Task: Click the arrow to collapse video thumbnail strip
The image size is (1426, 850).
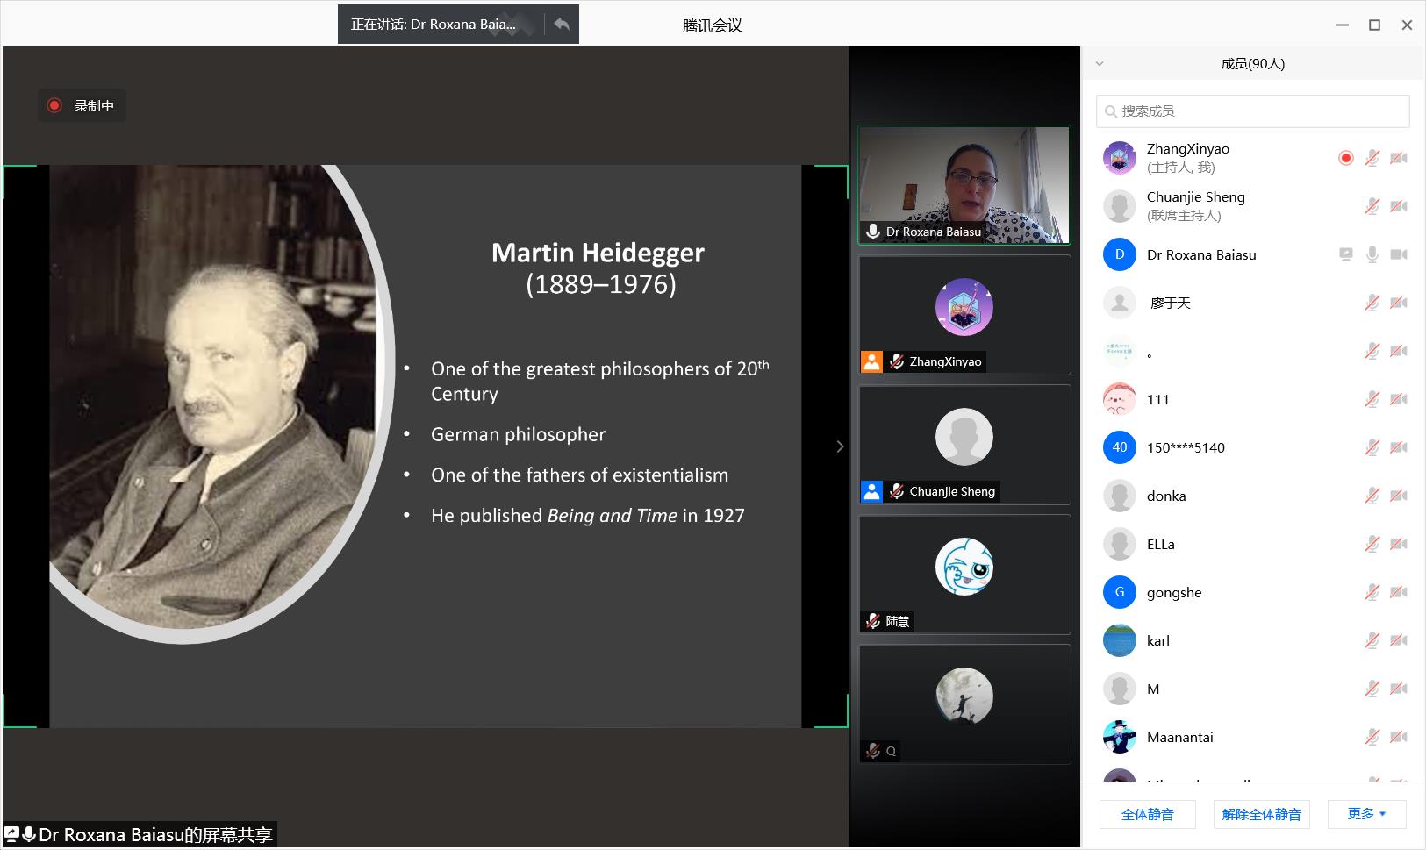Action: point(840,446)
